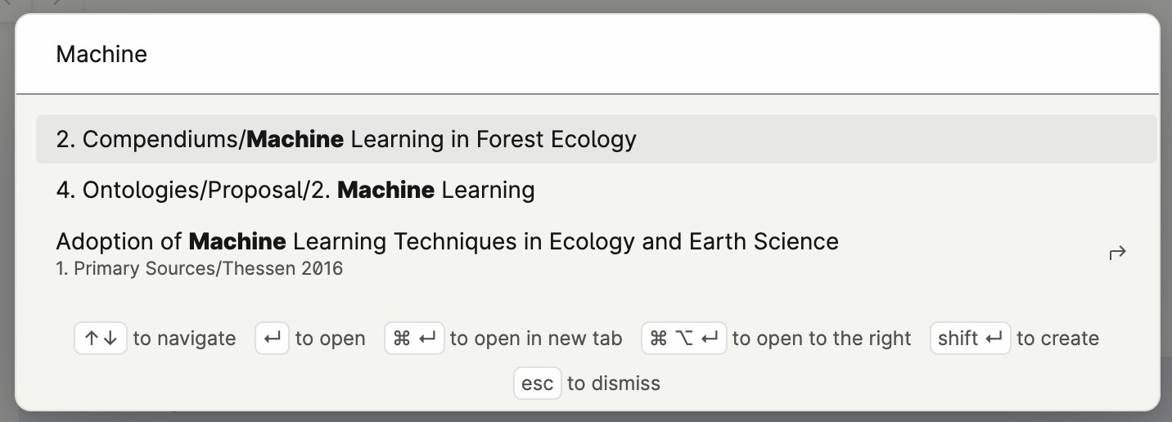The height and width of the screenshot is (422, 1172).
Task: Open Adoption of Machine Learning Techniques result
Action: pos(596,253)
